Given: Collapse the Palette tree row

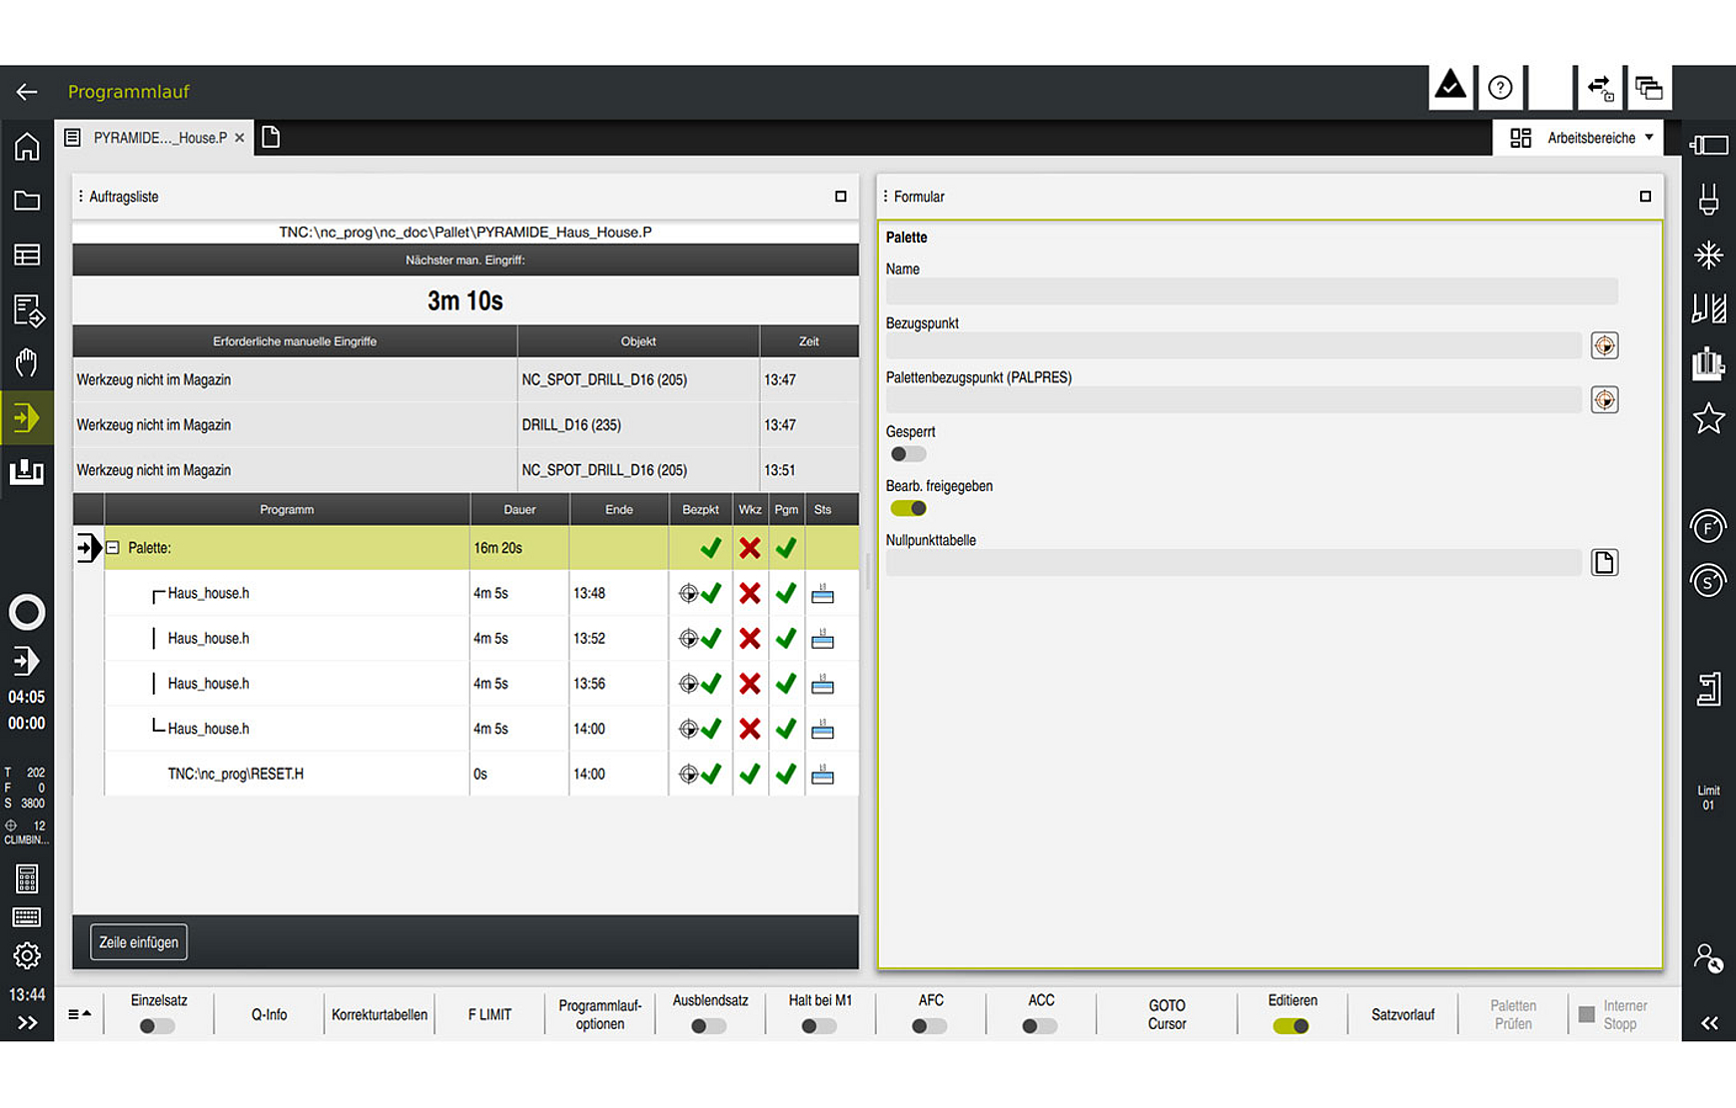Looking at the screenshot, I should [x=113, y=548].
